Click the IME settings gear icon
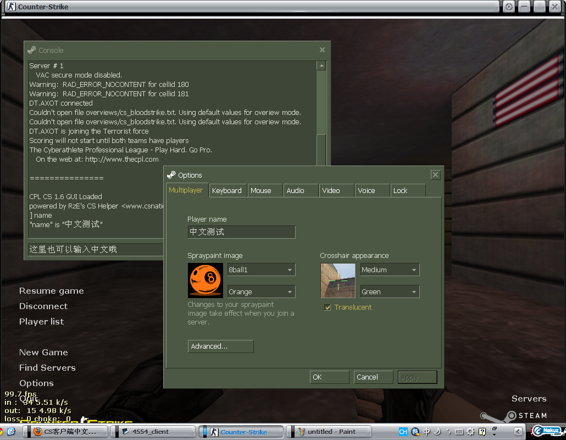566x440 pixels. (470, 432)
